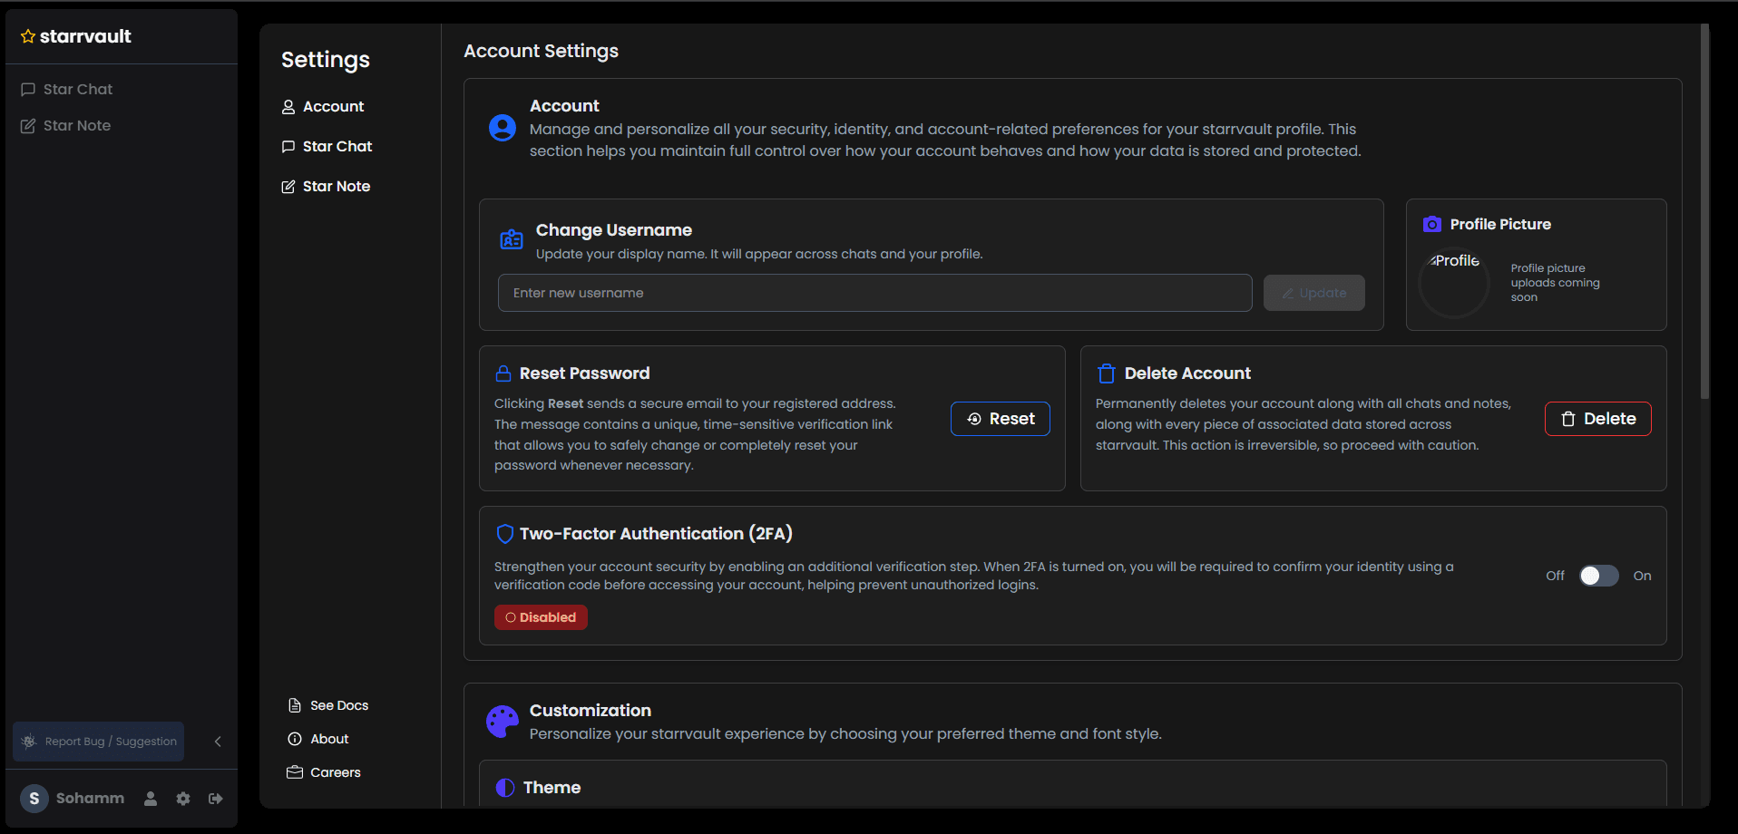Open settings via gear icon next to Sohamm
Viewport: 1738px width, 834px height.
tap(182, 799)
